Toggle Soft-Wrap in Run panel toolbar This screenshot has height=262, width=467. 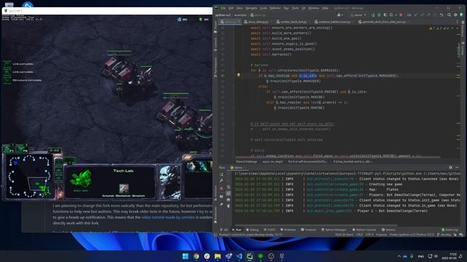click(x=228, y=188)
